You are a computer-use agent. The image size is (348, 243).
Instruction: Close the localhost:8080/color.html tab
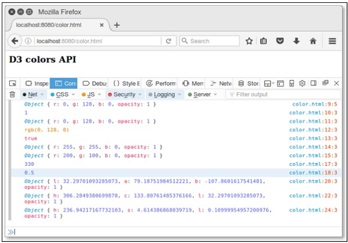tap(101, 25)
